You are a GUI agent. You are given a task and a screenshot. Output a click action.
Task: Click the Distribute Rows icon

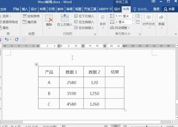(x=138, y=16)
